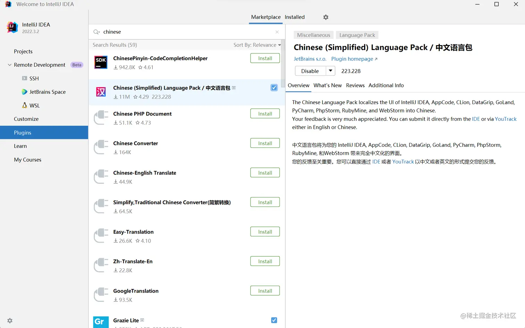This screenshot has height=328, width=525.
Task: Open the What's New tab
Action: [327, 85]
